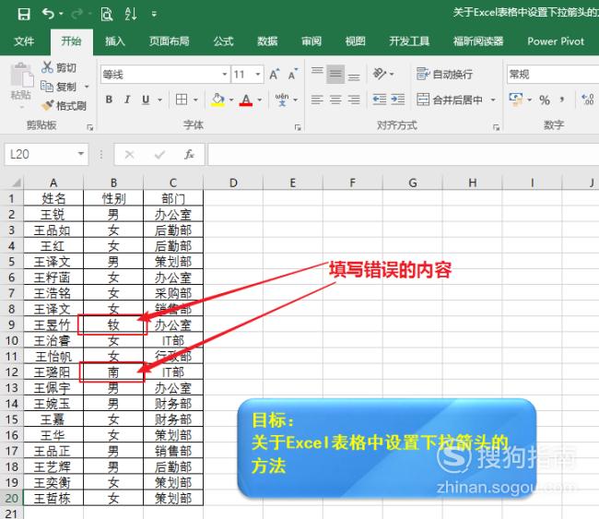Viewport: 599px width, 519px height.
Task: Click the Save icon in quick access toolbar
Action: [24, 14]
